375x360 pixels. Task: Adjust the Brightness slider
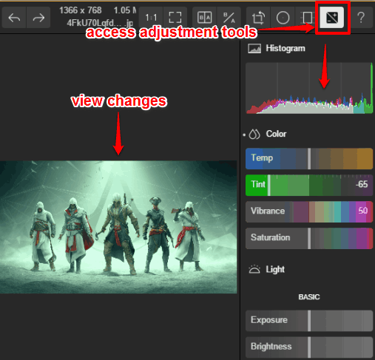[x=309, y=347]
